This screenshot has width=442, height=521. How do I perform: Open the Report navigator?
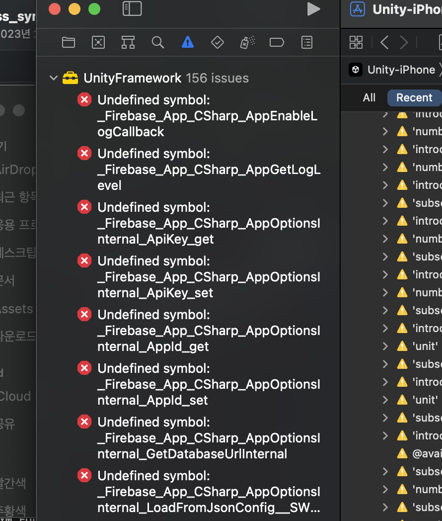(x=307, y=43)
